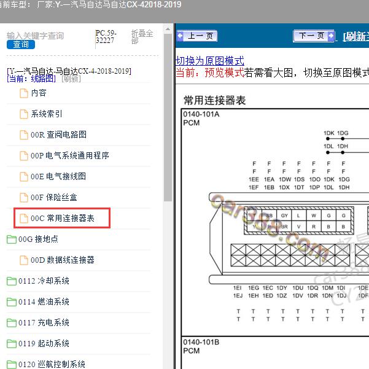This screenshot has width=369, height=369.
Task: Expand the 0112 冷却系统 folder
Action: click(44, 281)
